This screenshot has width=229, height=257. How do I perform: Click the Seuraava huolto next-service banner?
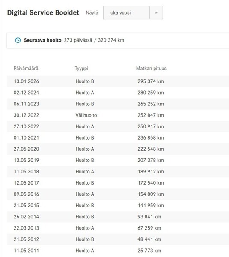point(118,40)
